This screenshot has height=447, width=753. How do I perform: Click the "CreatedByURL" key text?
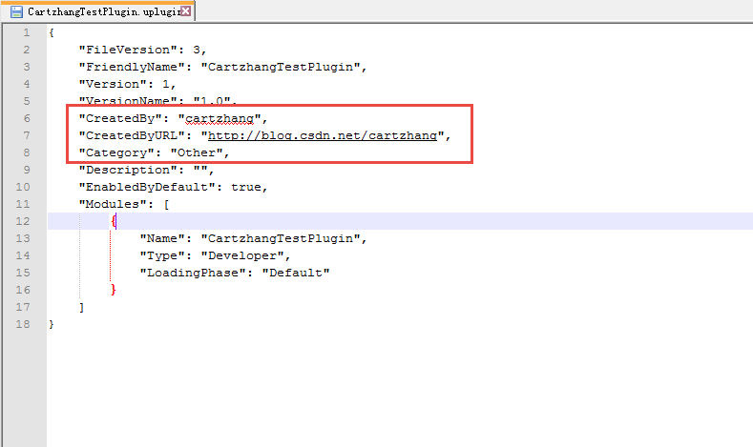click(132, 135)
